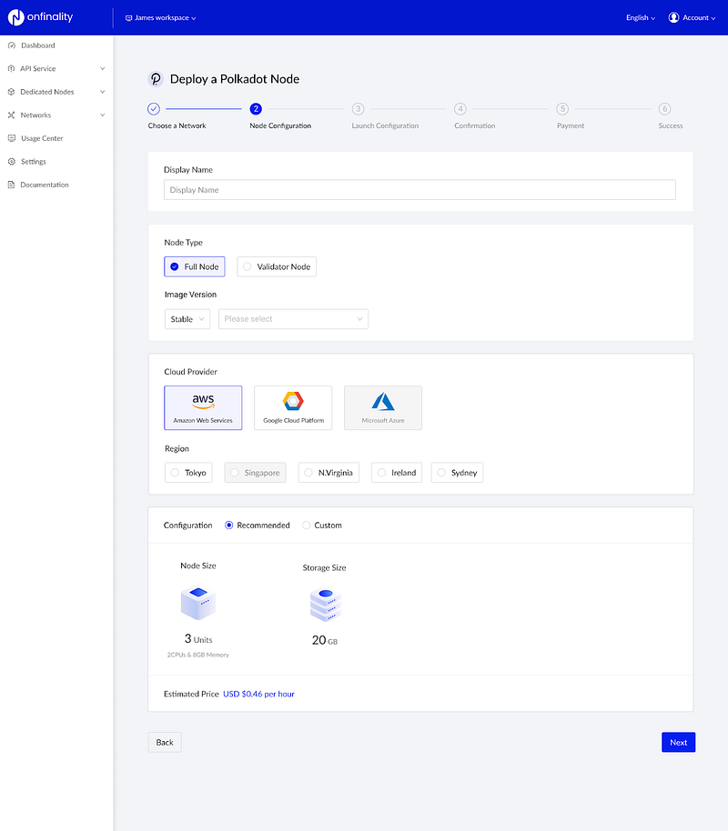
Task: Click the USD $0.46 per hour price
Action: point(258,694)
